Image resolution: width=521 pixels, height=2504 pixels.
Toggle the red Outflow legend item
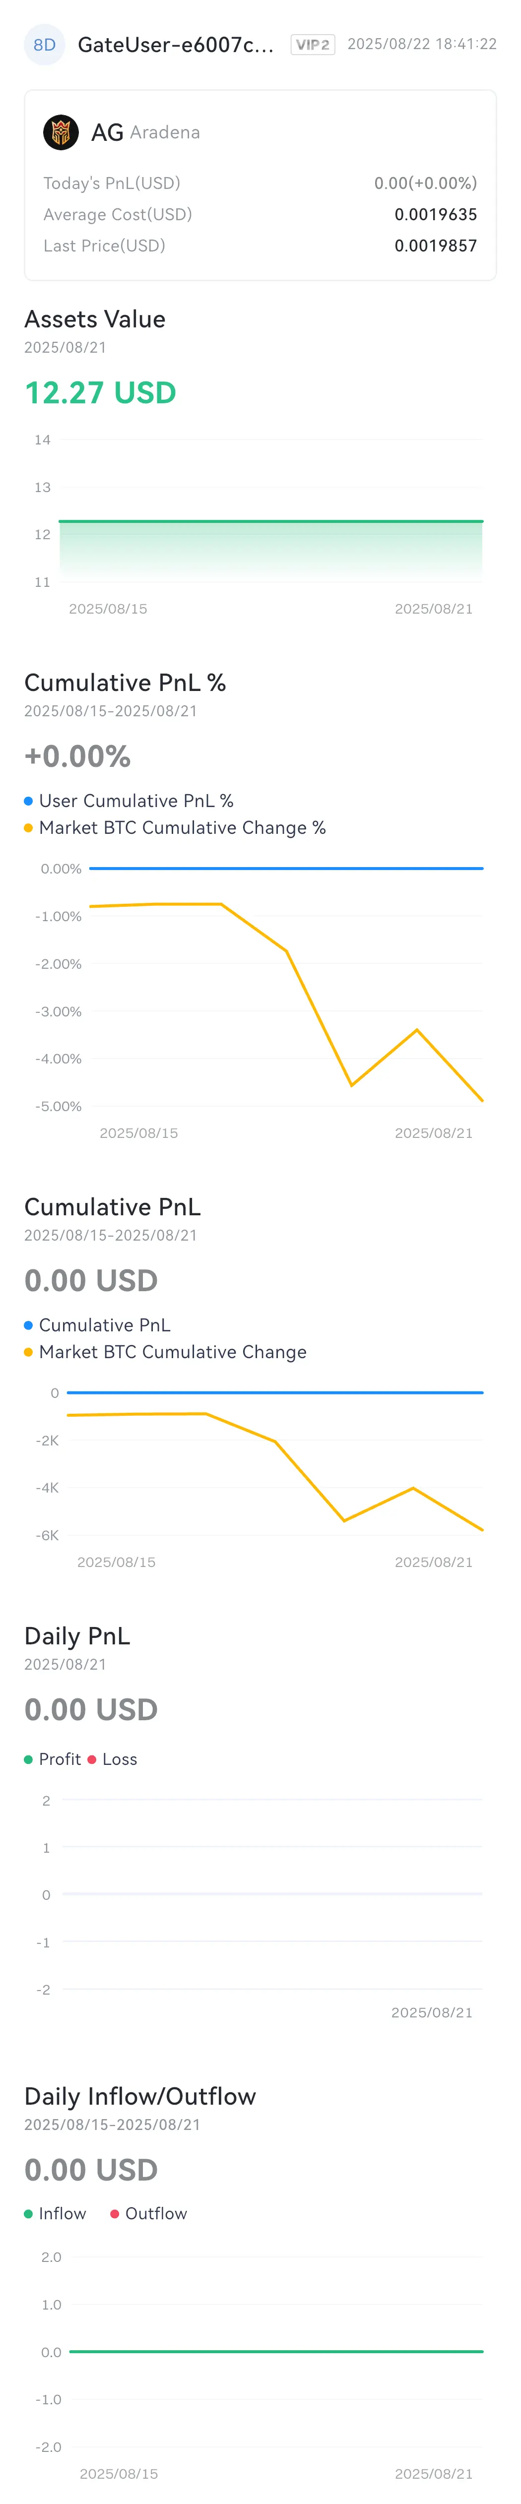[x=149, y=2213]
